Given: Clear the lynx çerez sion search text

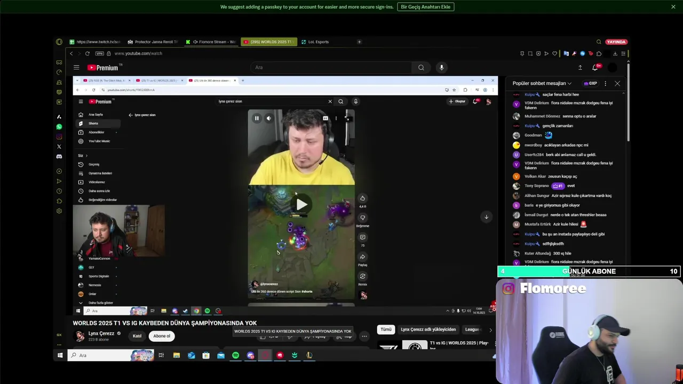Looking at the screenshot, I should pos(330,101).
